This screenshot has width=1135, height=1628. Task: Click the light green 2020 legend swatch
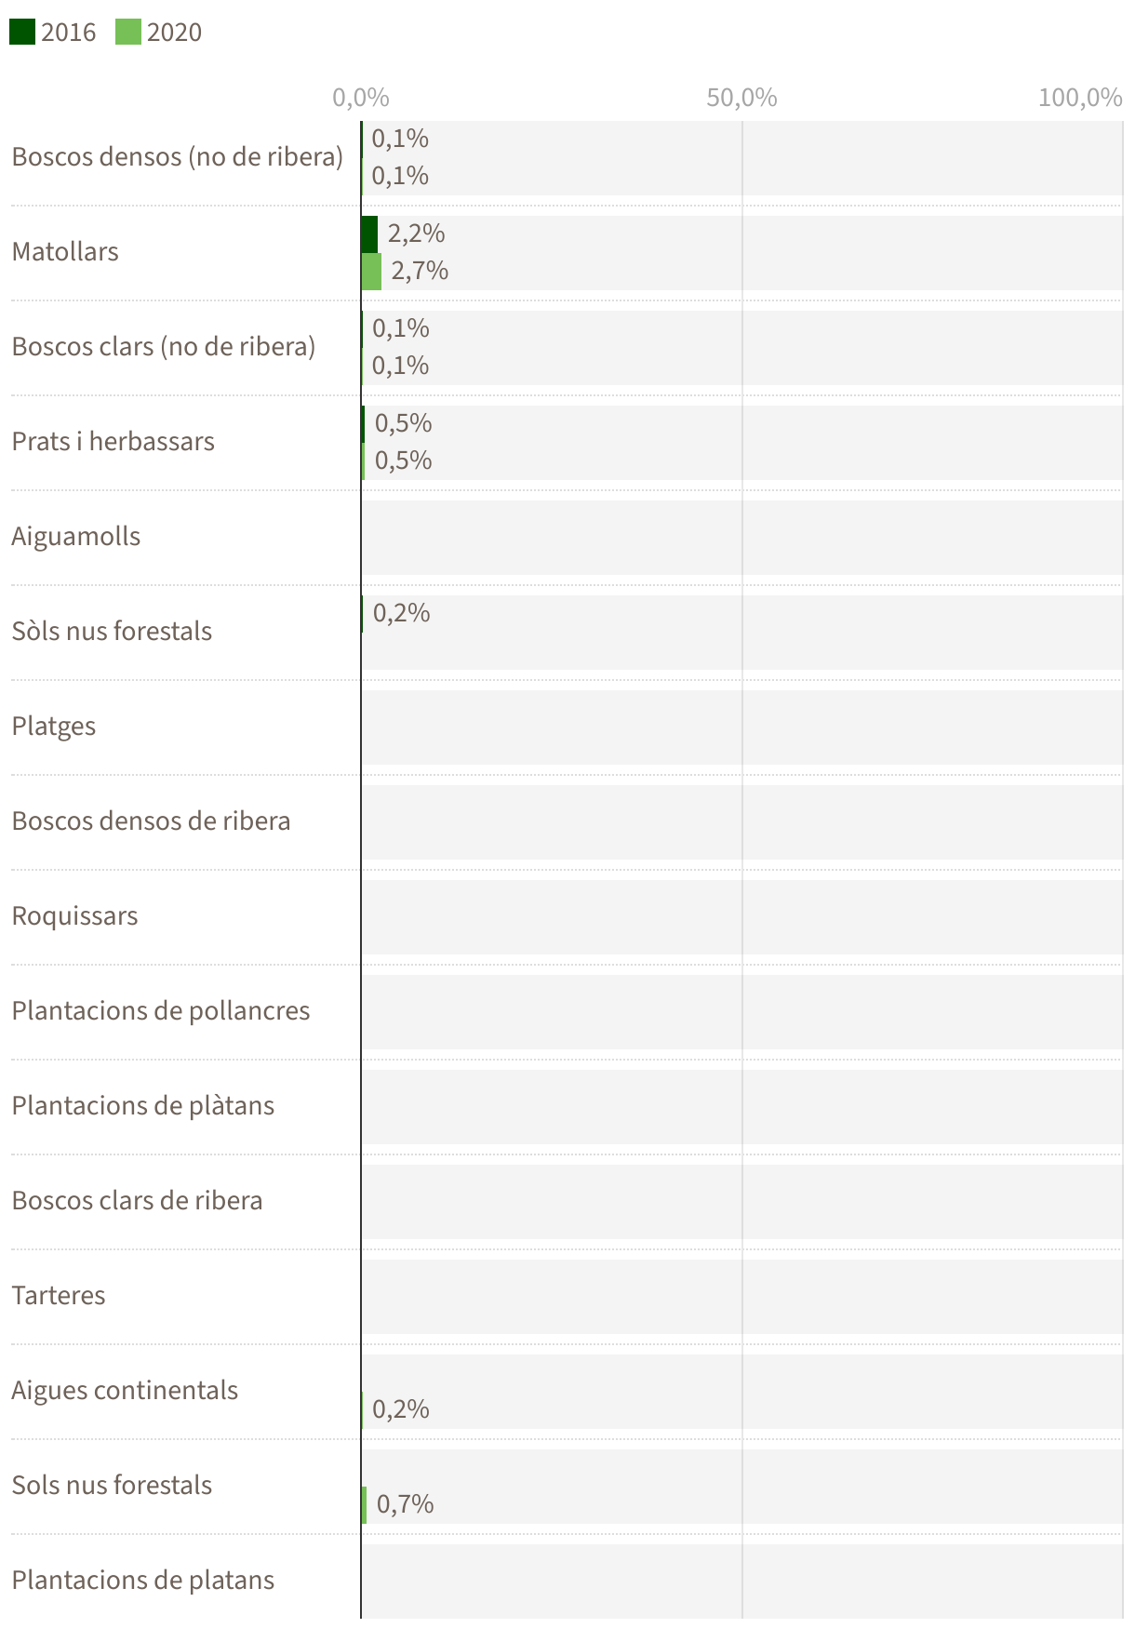[x=128, y=33]
